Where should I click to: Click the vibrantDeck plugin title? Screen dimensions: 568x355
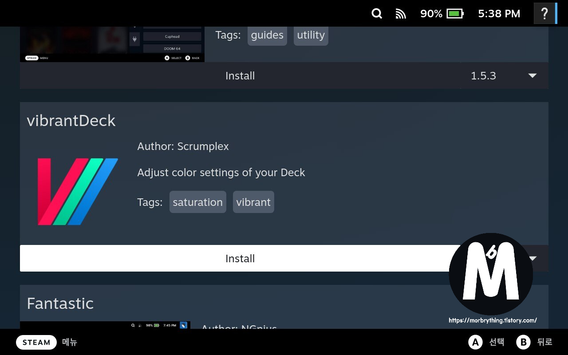click(x=71, y=121)
